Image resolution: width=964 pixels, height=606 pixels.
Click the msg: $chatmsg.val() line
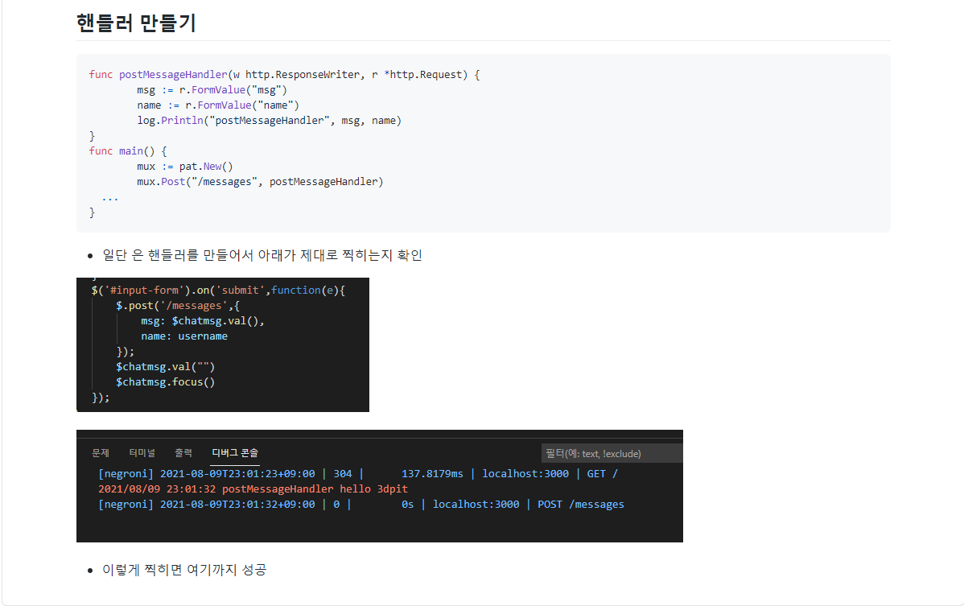(202, 321)
